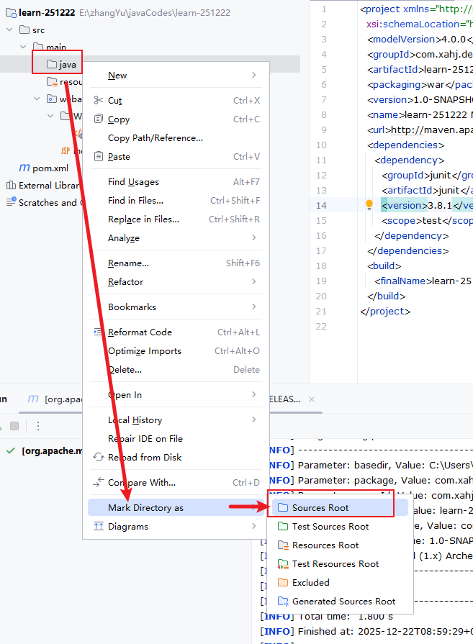Click the green checkmark run status icon

pyautogui.click(x=11, y=450)
